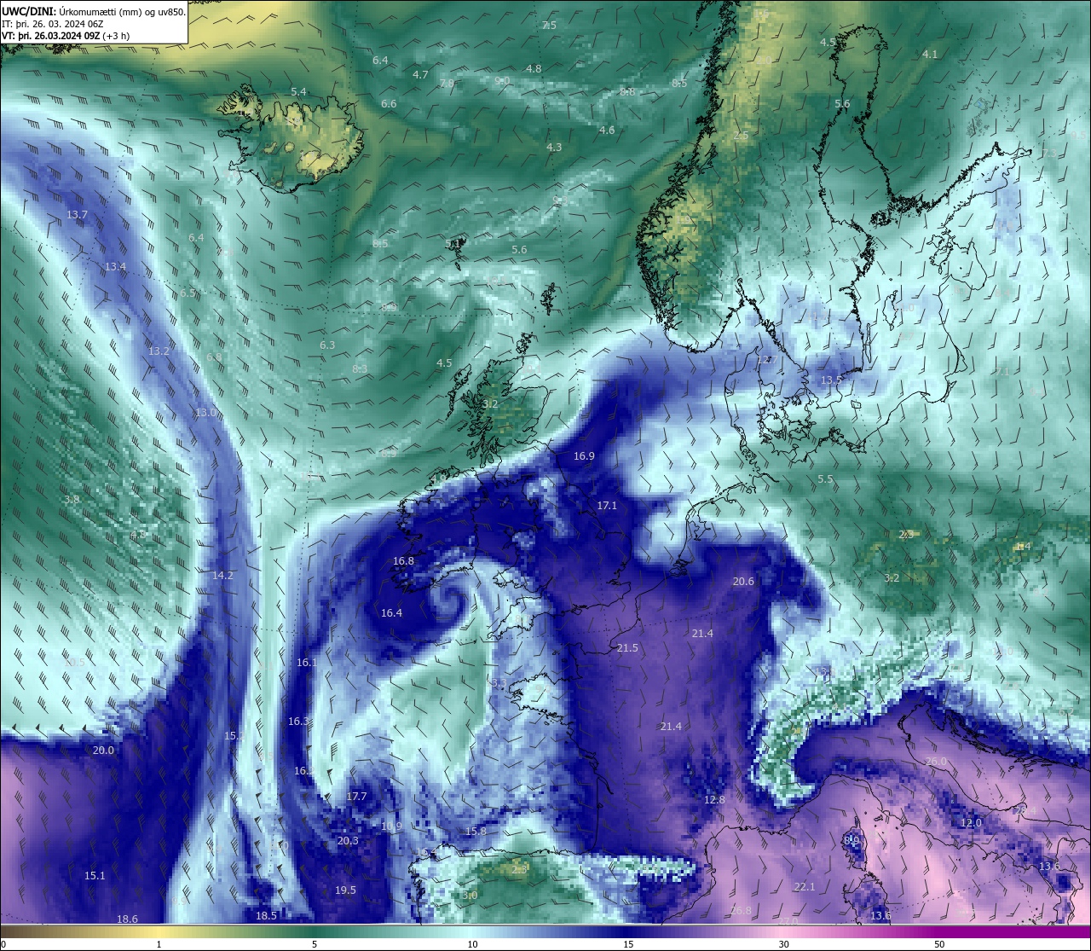Click the 20.3 value label
Viewport: 1091px width, 951px height.
point(348,841)
